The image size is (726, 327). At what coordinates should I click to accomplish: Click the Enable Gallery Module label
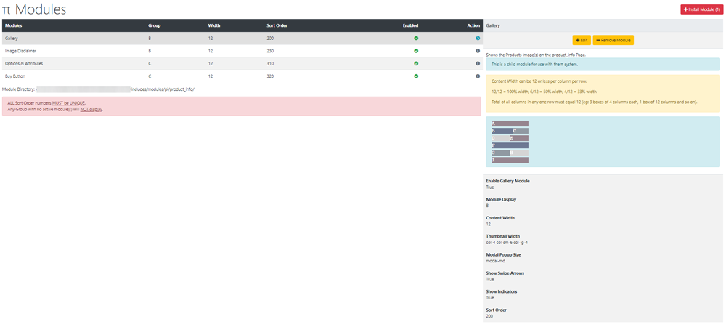click(507, 181)
